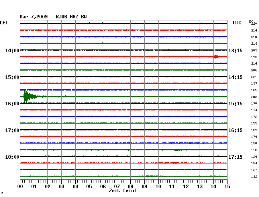Click the 15 minute axis label
The image size is (259, 197).
point(227,187)
